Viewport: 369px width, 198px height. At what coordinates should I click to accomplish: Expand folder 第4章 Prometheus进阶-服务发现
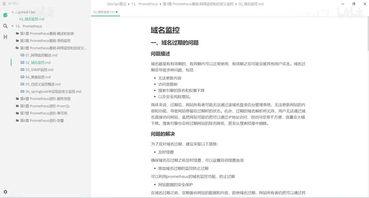tap(45, 99)
